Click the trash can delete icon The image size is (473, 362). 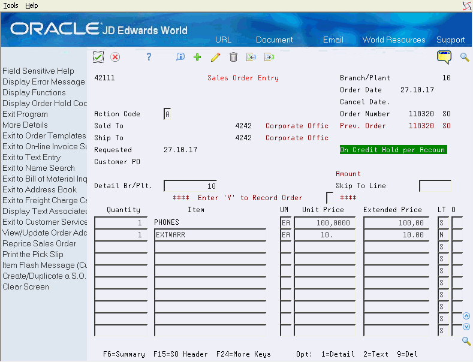233,57
